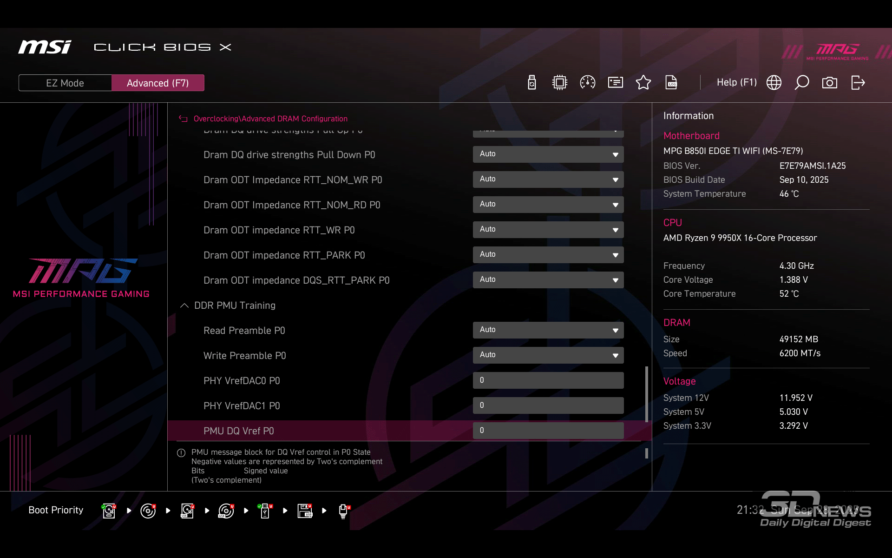Open search with magnifier icon

pos(802,83)
